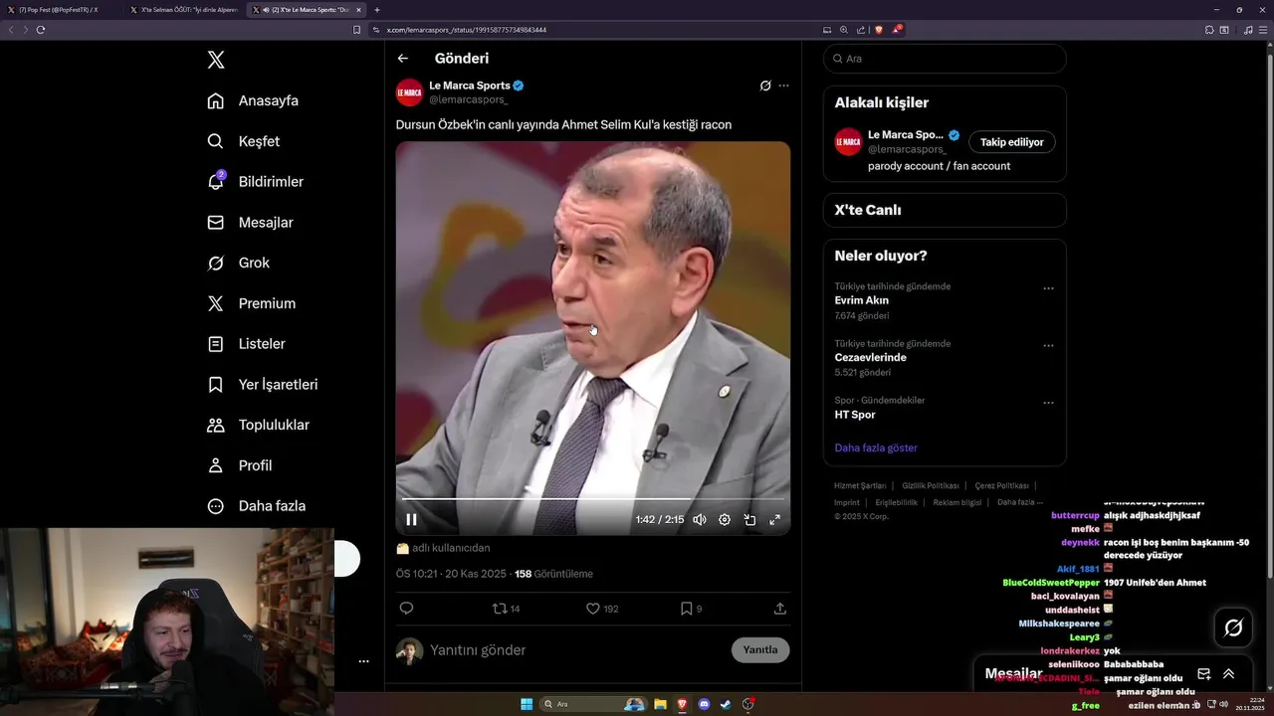Open File Explorer from the taskbar
1274x716 pixels.
pos(659,704)
